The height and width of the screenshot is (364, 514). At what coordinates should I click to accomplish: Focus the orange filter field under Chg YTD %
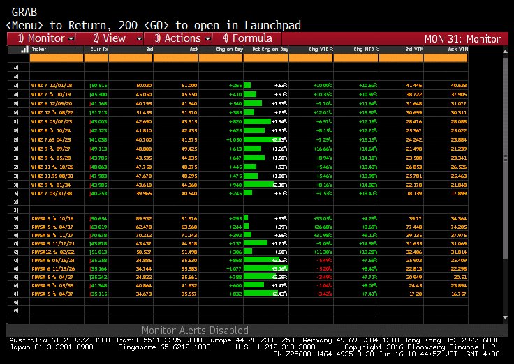point(311,58)
